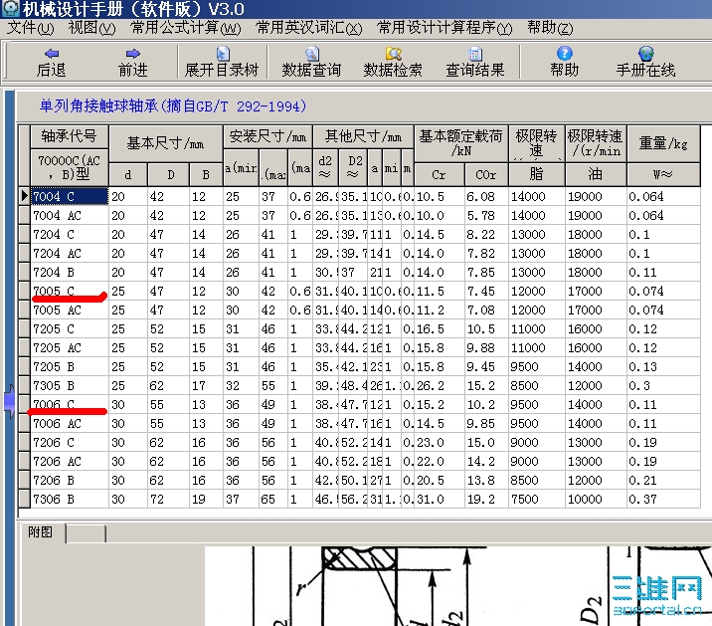Screen dimensions: 712x626
Task: Open 常用英汉词汇(X) menu
Action: pyautogui.click(x=309, y=28)
